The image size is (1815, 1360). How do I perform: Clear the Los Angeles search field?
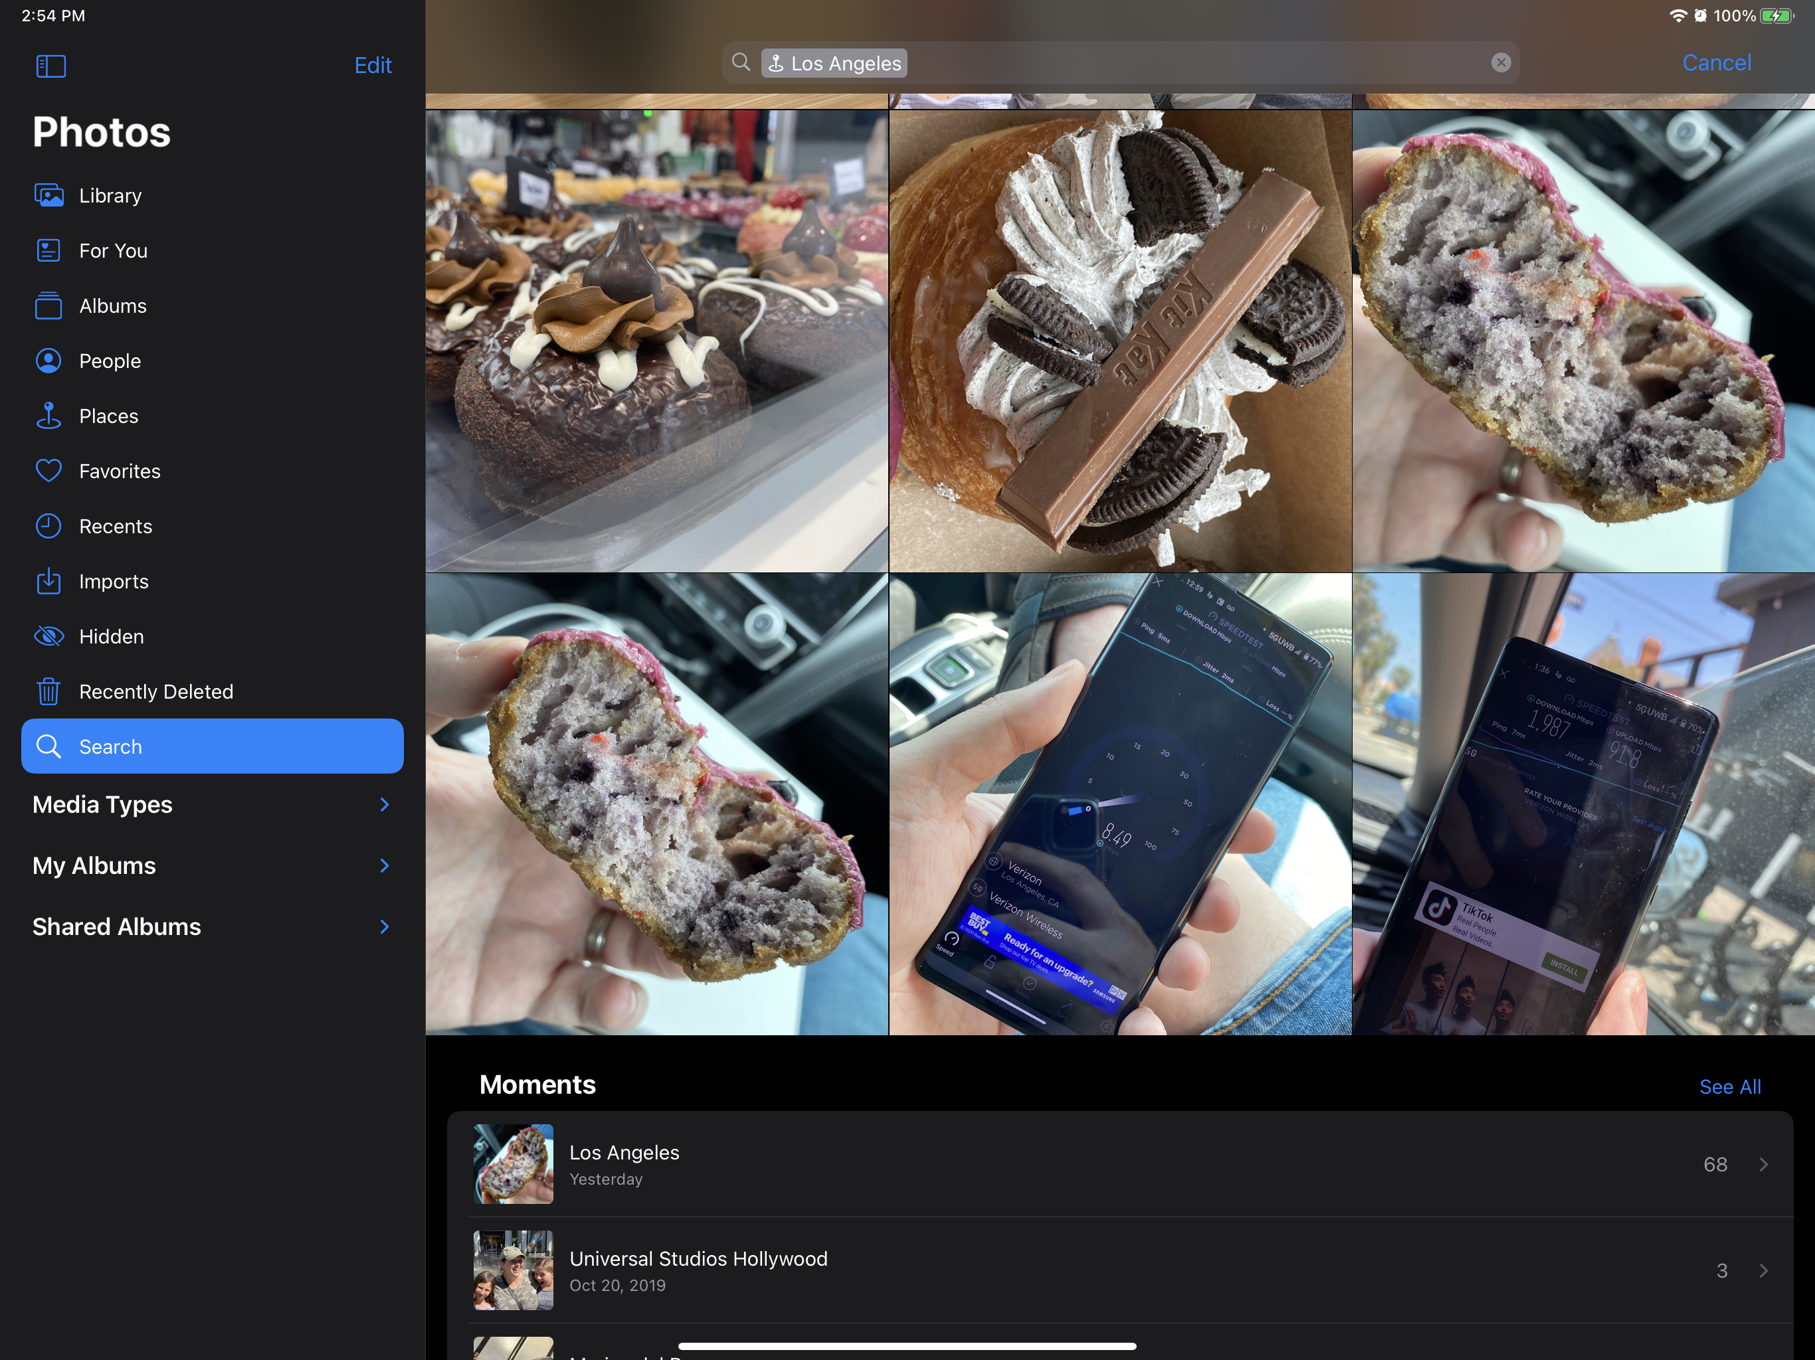coord(1501,63)
